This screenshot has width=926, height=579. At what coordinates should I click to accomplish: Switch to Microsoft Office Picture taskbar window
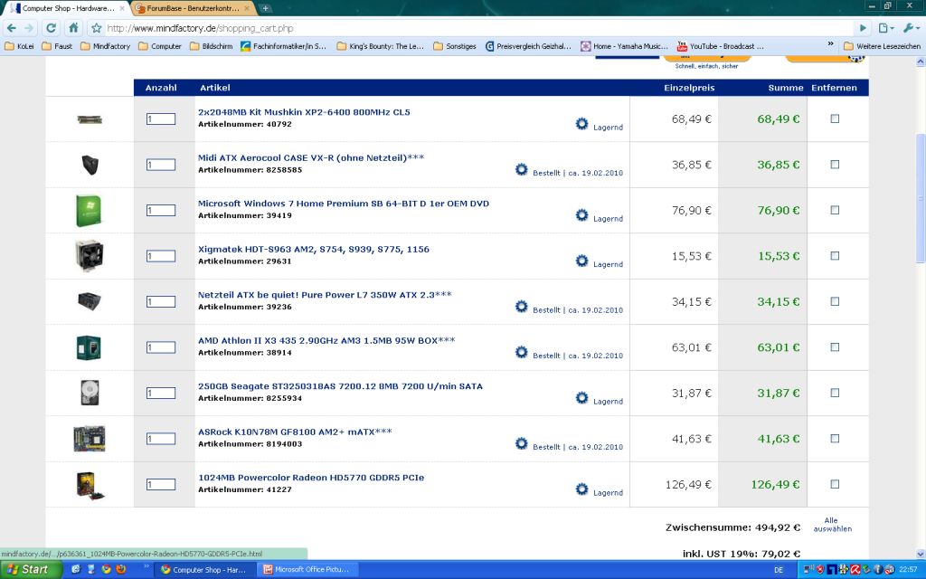[x=307, y=570]
